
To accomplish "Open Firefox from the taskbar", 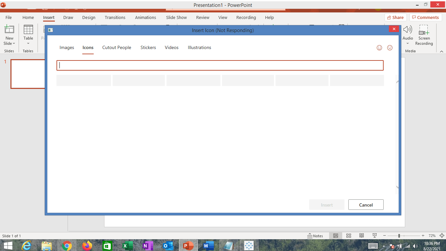I will (x=87, y=245).
